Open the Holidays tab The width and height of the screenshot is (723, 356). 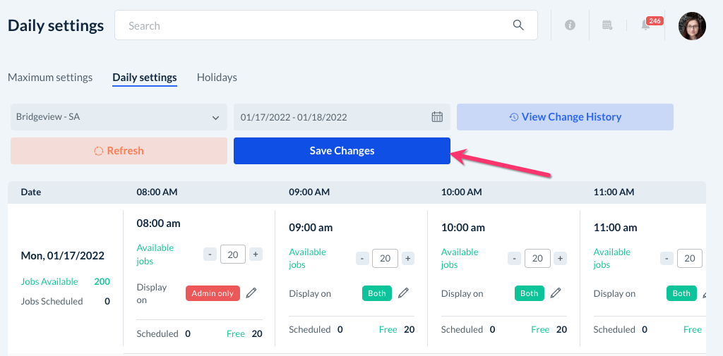[217, 78]
